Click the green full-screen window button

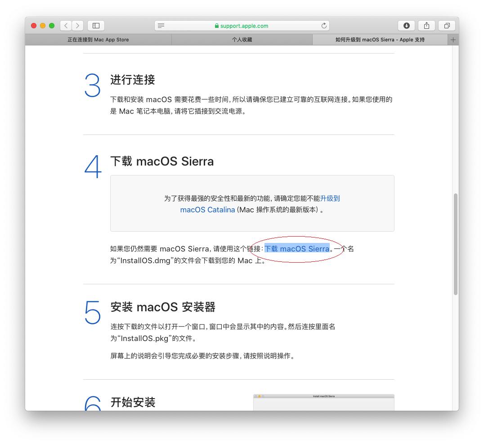(x=52, y=26)
